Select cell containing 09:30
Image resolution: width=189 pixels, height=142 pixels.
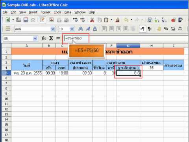80,73
